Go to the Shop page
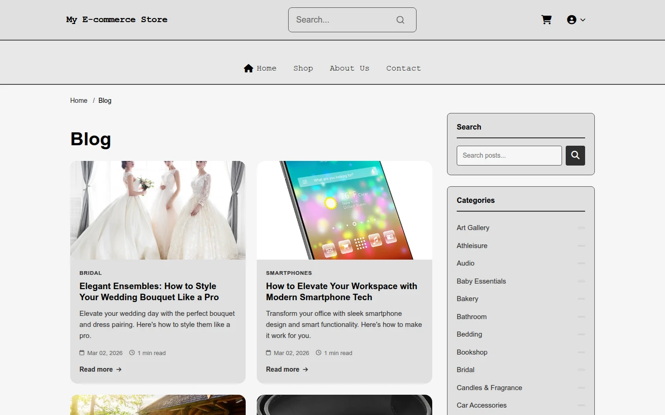Image resolution: width=665 pixels, height=415 pixels. [303, 68]
